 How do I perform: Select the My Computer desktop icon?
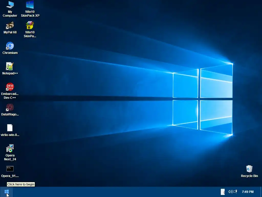click(10, 5)
